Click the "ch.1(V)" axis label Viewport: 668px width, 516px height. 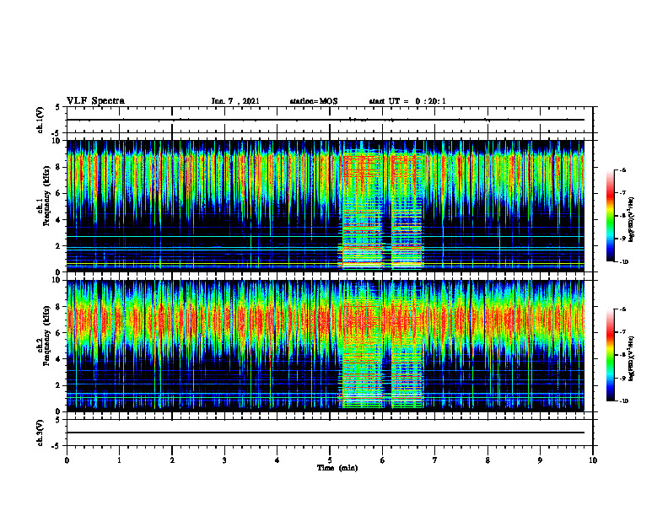(x=40, y=120)
